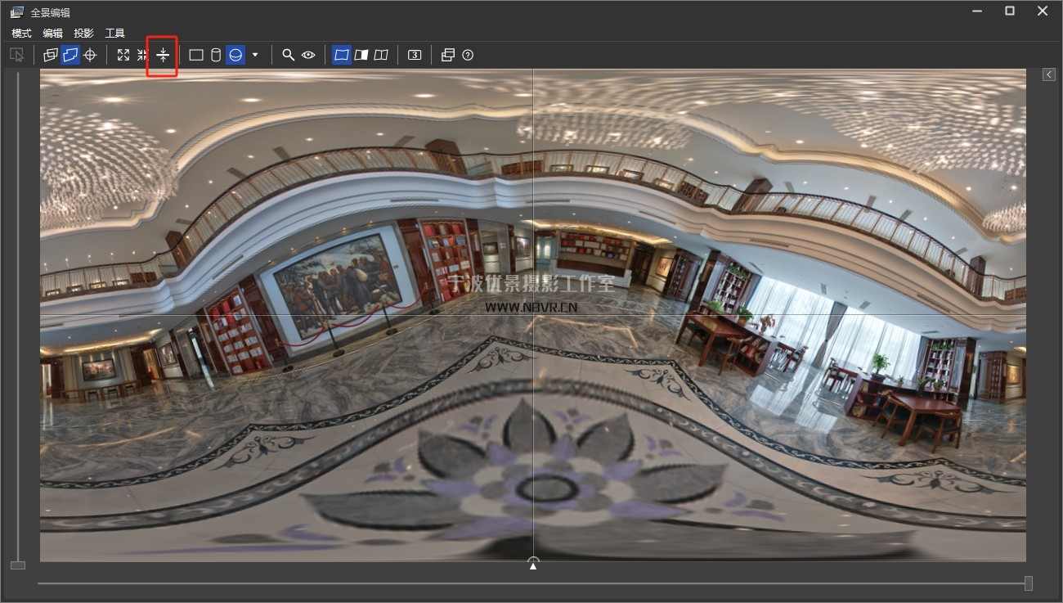Open the 投影 menu
Screen dimensions: 1063x603
tap(83, 34)
